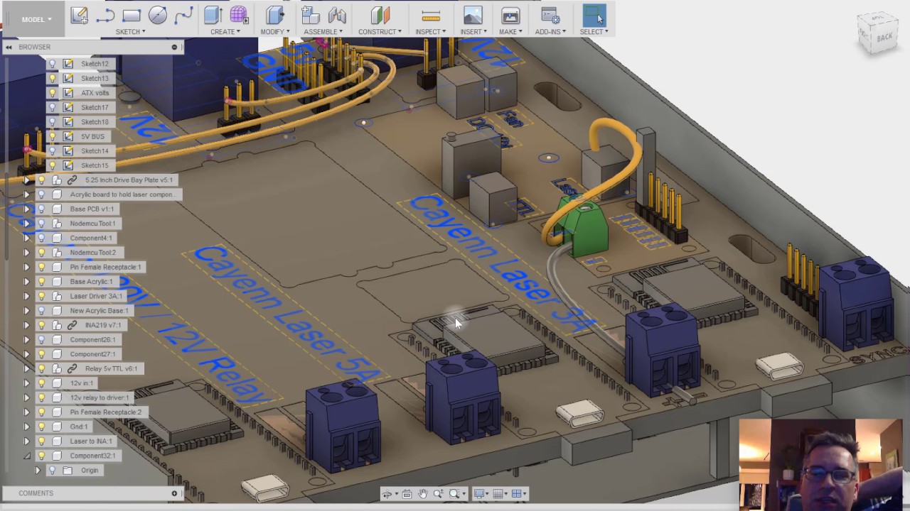
Task: Open the SKETCH menu
Action: pyautogui.click(x=130, y=32)
